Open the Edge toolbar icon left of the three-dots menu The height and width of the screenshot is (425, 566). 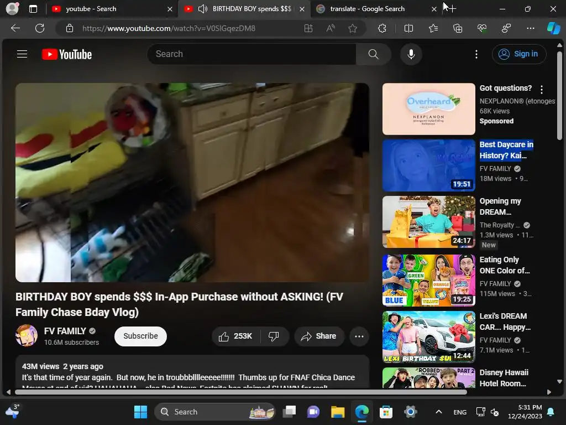pyautogui.click(x=506, y=28)
